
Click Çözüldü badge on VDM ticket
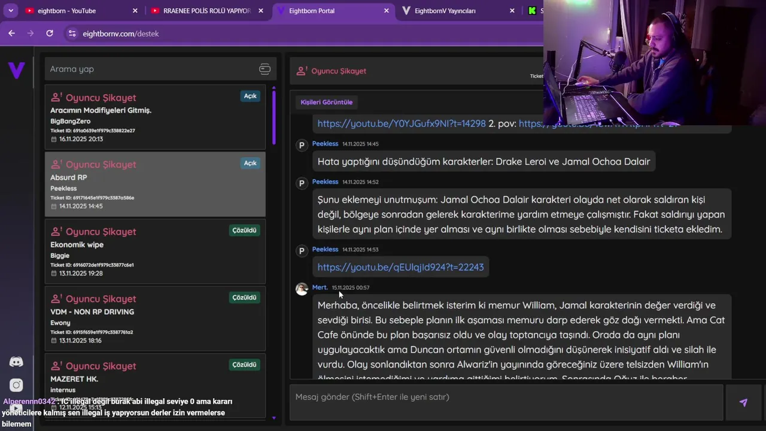pyautogui.click(x=244, y=297)
